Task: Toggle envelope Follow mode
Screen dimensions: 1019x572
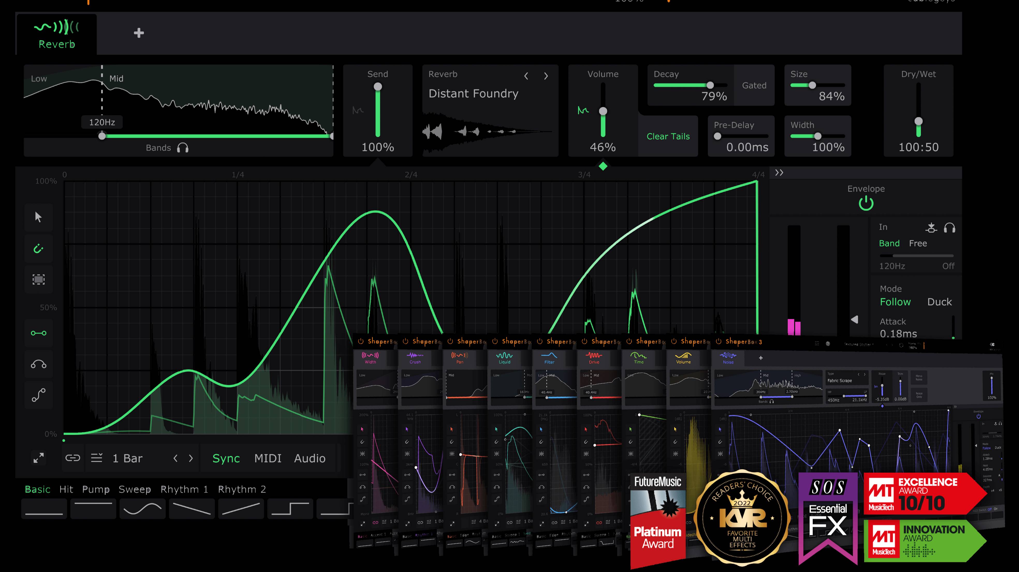Action: 895,301
